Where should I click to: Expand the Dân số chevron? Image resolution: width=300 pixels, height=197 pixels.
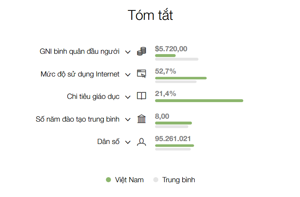click(128, 142)
